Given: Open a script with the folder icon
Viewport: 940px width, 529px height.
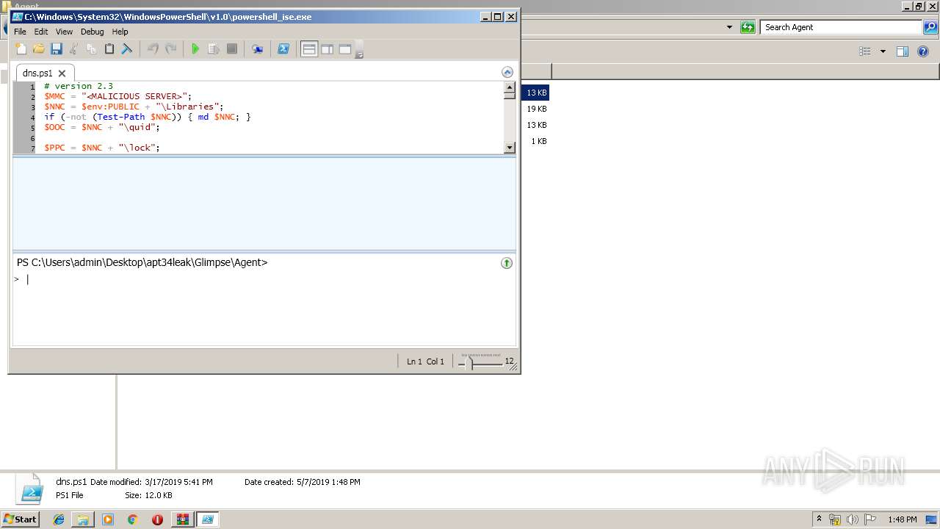Looking at the screenshot, I should pos(38,49).
